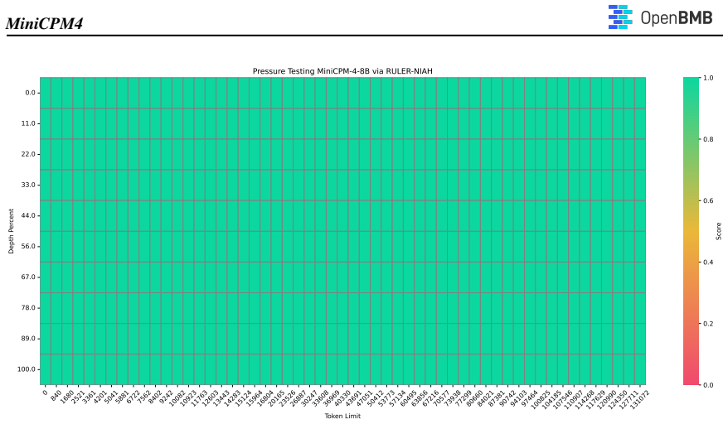Click depth tick label 100.0
This screenshot has width=728, height=424.
click(27, 369)
